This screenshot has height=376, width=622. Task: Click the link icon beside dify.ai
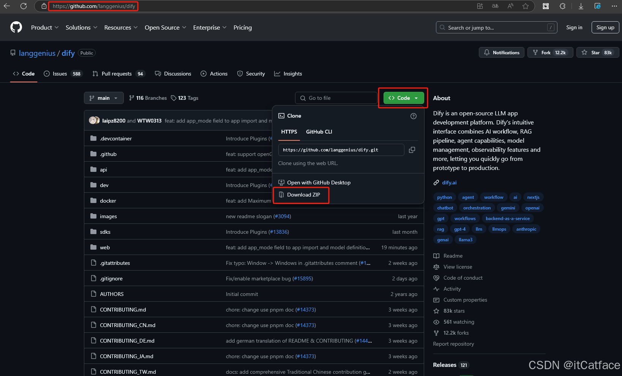(436, 183)
